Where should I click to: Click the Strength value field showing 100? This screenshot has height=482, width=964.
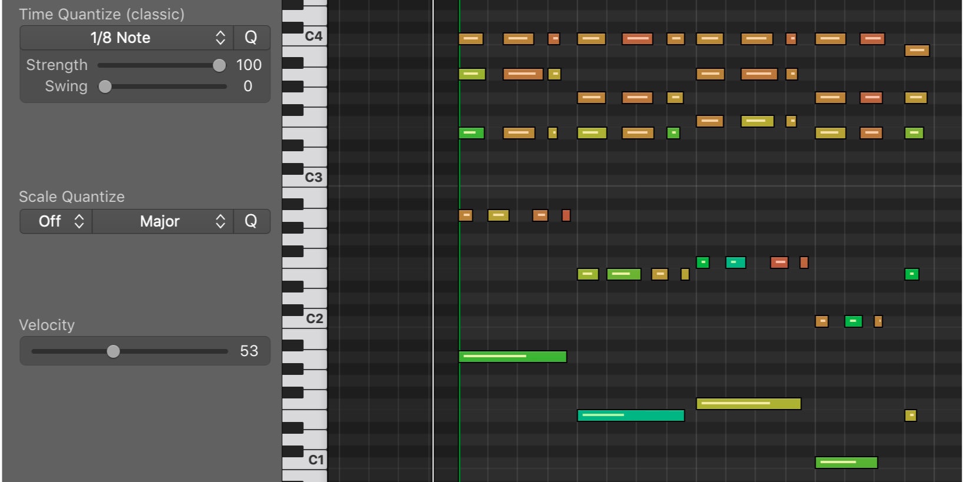tap(249, 65)
